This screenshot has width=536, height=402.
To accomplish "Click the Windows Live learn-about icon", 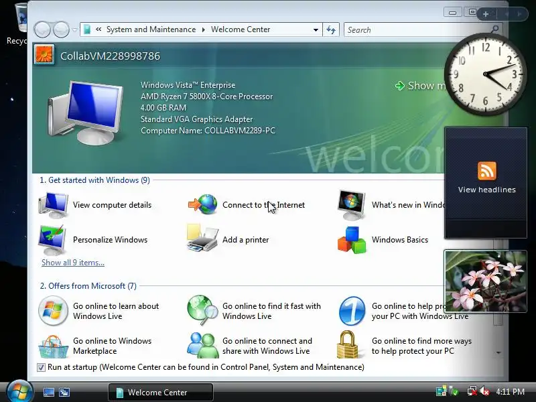I will (53, 311).
